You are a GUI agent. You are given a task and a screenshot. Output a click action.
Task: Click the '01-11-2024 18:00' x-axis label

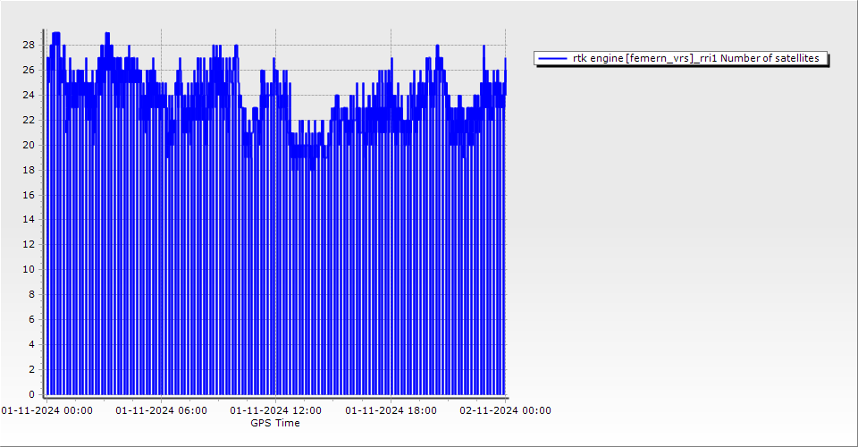[x=391, y=410]
